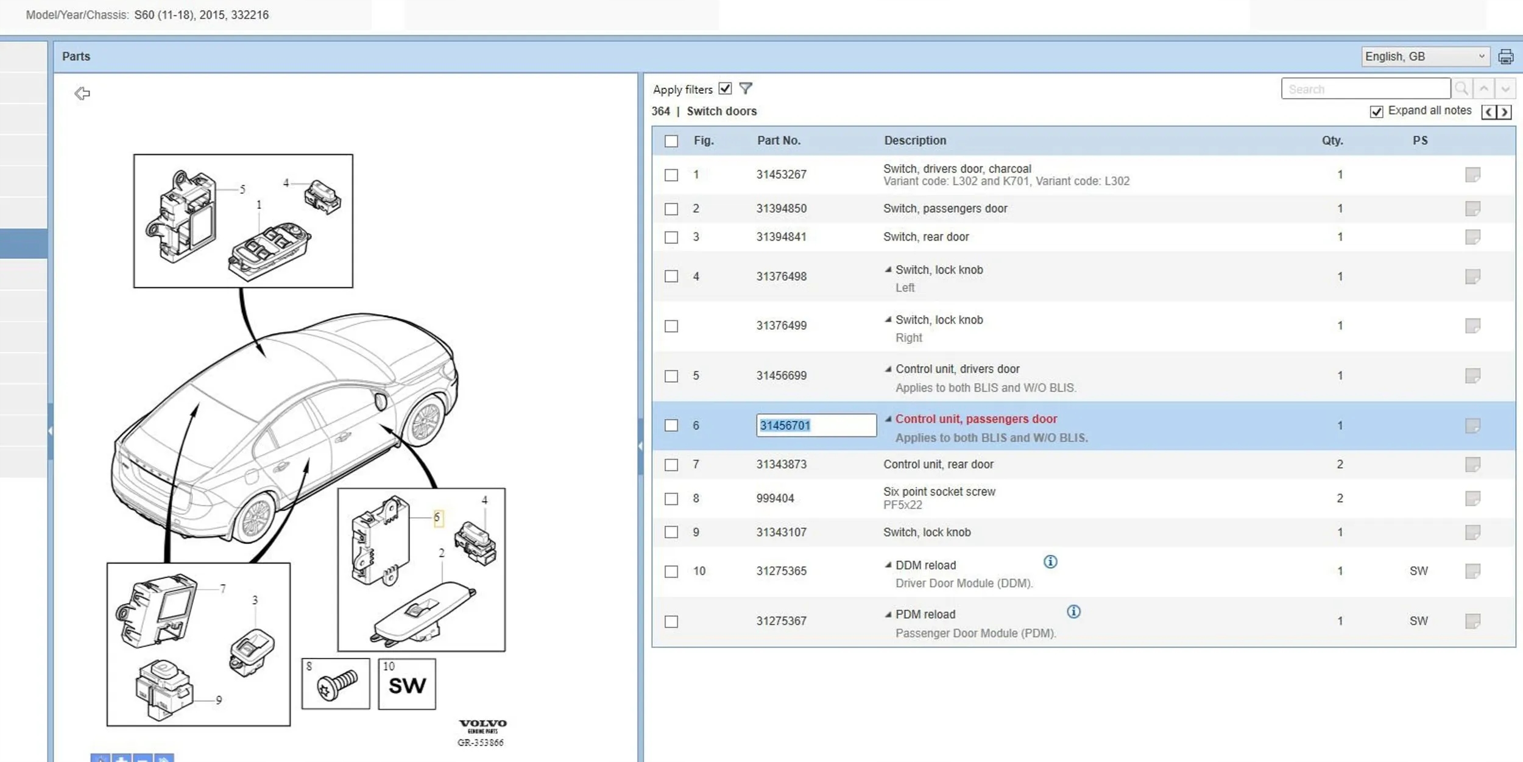Select all rows via header checkbox
Screen dimensions: 1523x762
(671, 141)
